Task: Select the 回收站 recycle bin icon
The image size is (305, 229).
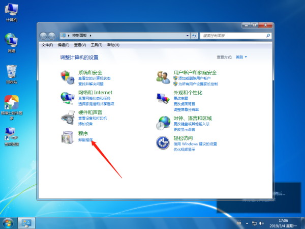Action: click(x=12, y=74)
